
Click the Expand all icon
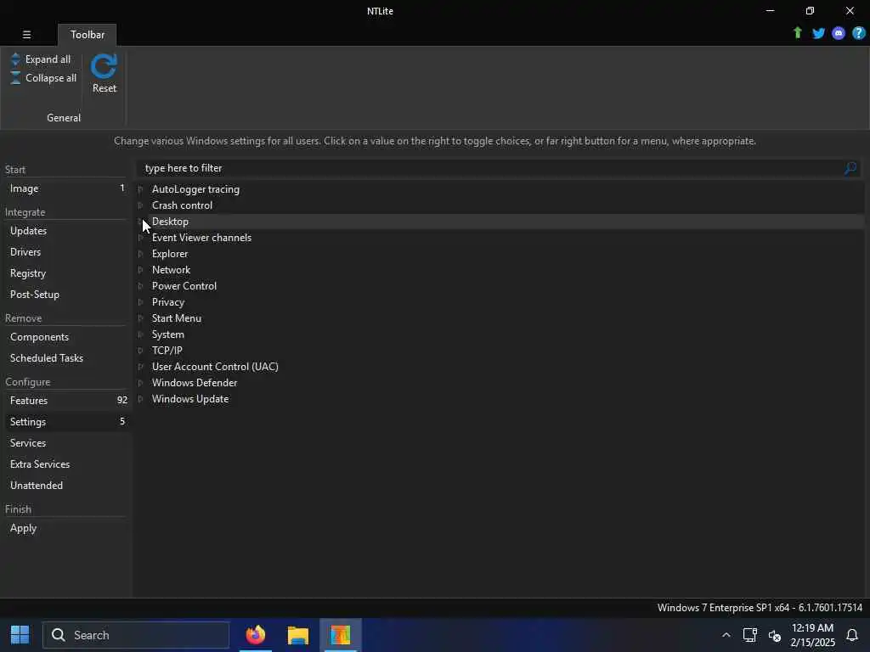click(x=15, y=59)
